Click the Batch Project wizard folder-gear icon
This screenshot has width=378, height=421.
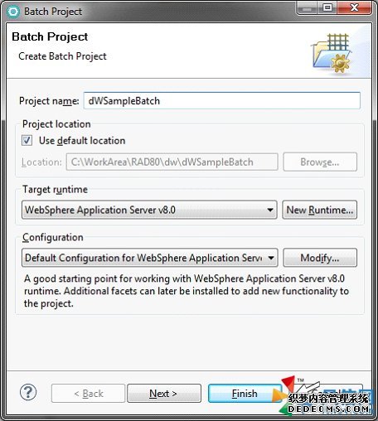pyautogui.click(x=332, y=53)
